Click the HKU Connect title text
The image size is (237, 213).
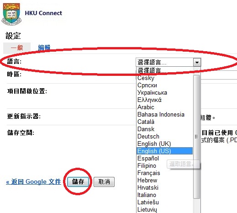43,13
